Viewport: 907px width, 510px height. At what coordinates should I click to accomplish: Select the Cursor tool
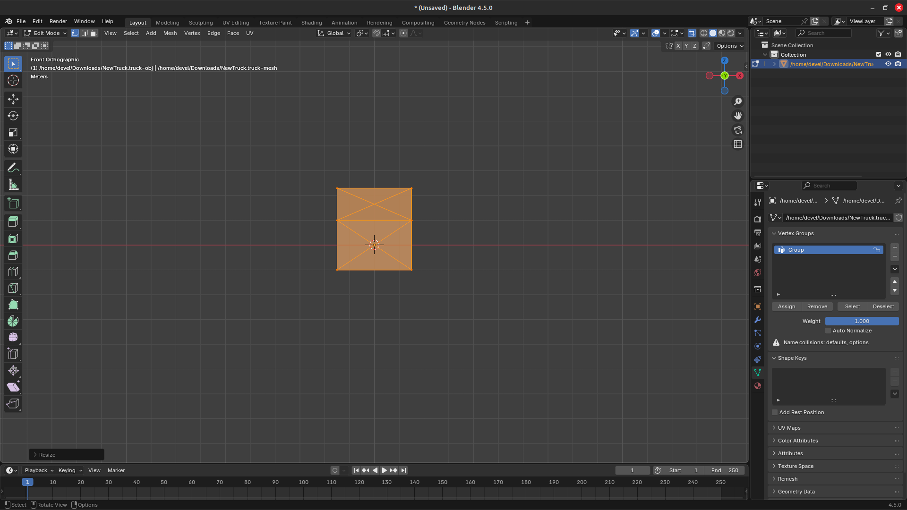tap(13, 81)
